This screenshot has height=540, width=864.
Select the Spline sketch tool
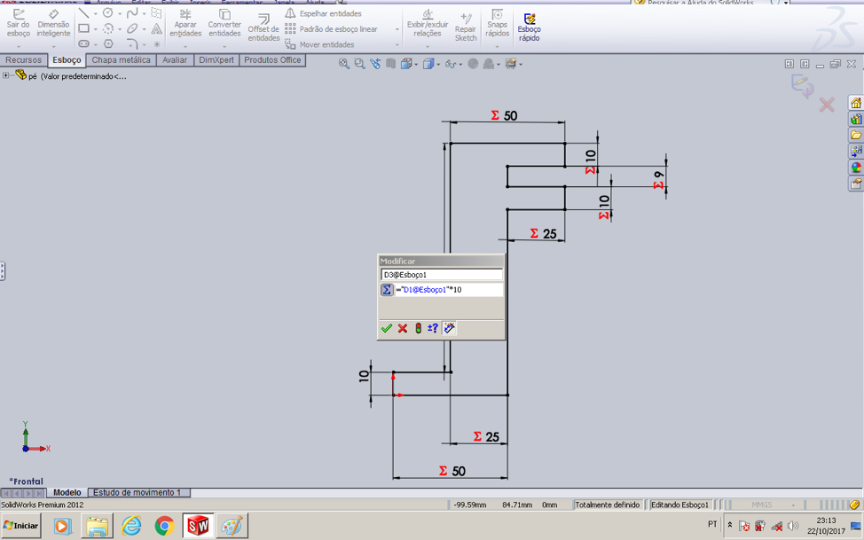pyautogui.click(x=132, y=12)
